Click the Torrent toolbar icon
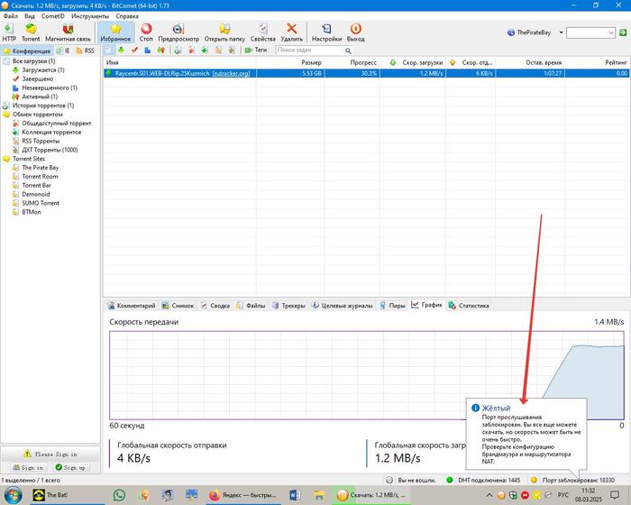Image resolution: width=631 pixels, height=505 pixels. (30, 32)
